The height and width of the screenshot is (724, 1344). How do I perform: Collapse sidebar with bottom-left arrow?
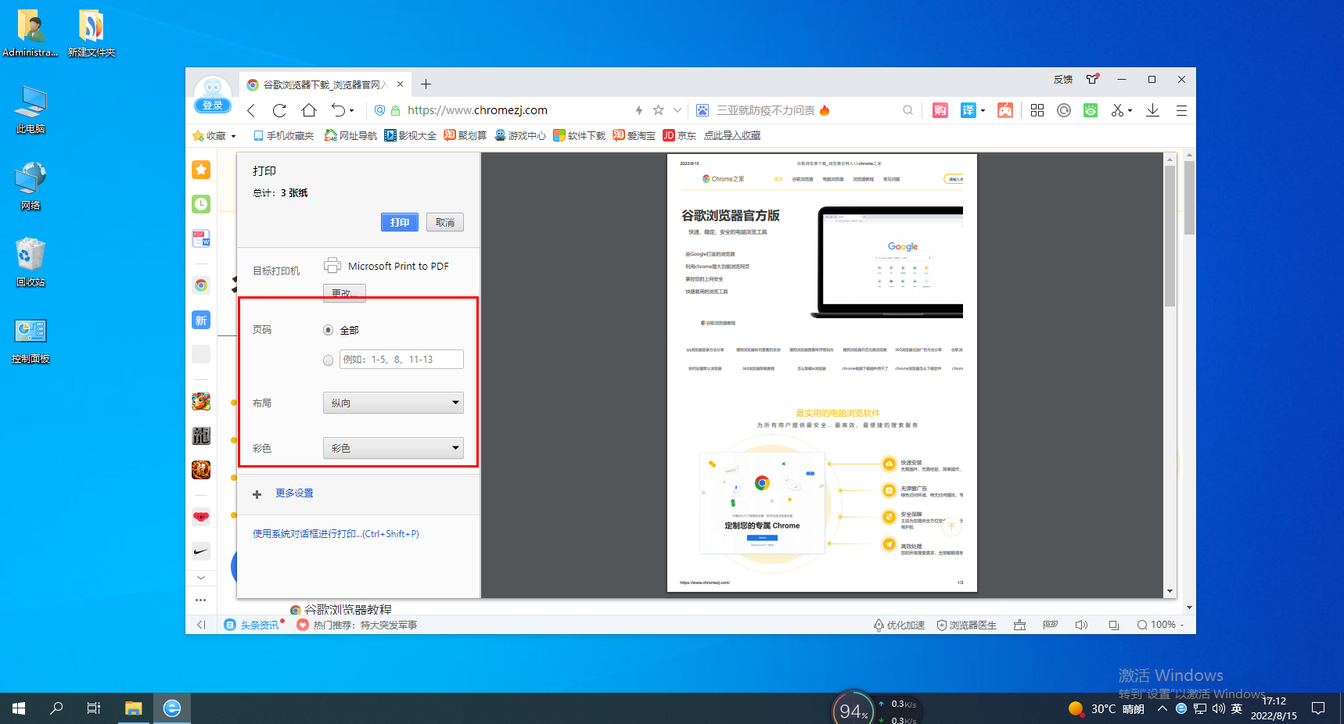pyautogui.click(x=201, y=625)
